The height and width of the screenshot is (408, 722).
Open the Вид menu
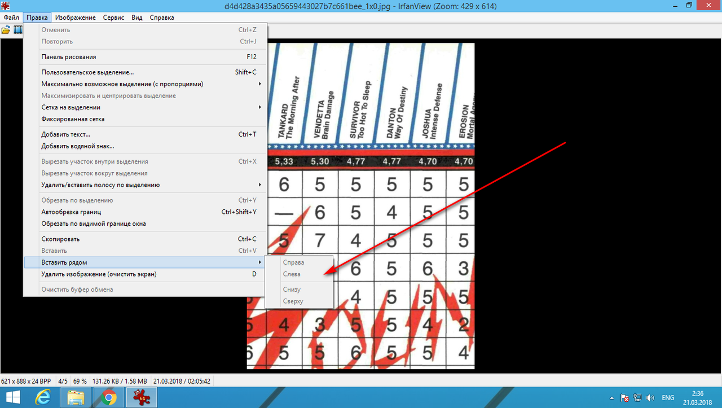137,17
